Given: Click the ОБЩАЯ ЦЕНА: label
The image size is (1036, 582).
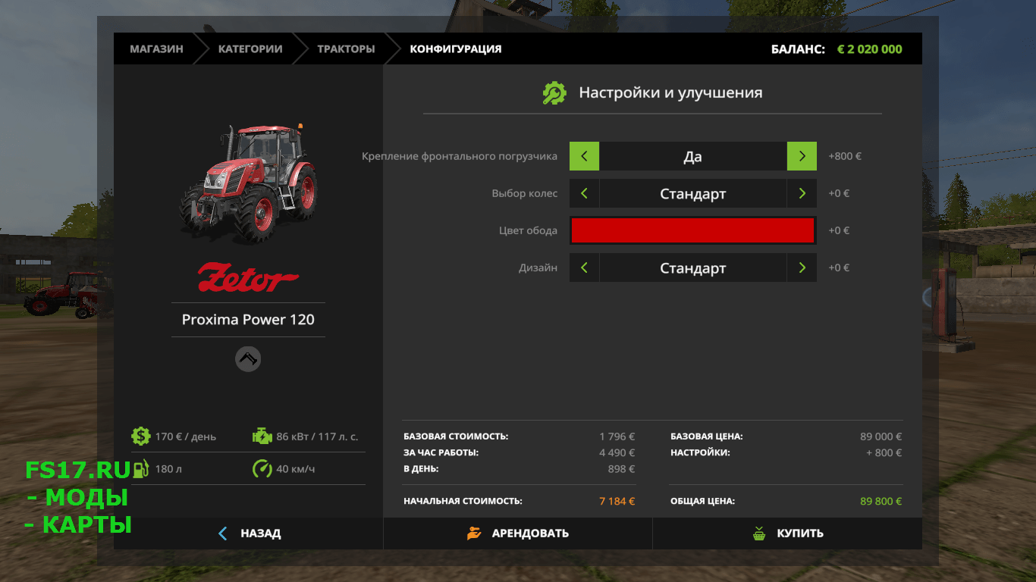Looking at the screenshot, I should (x=702, y=501).
